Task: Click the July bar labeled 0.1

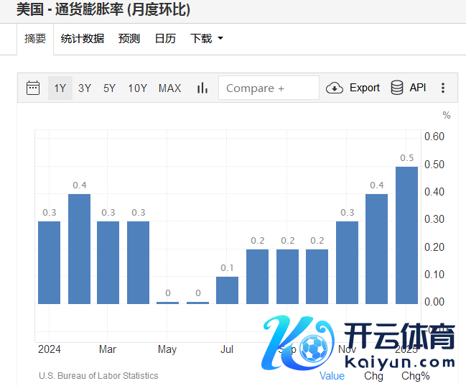Action: coord(227,290)
